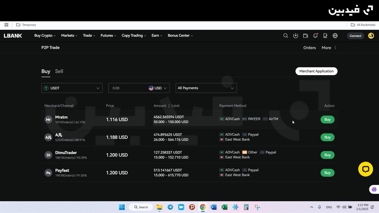Screen dimensions: 379x213
Task: Open the download app icon
Action: coord(296,35)
